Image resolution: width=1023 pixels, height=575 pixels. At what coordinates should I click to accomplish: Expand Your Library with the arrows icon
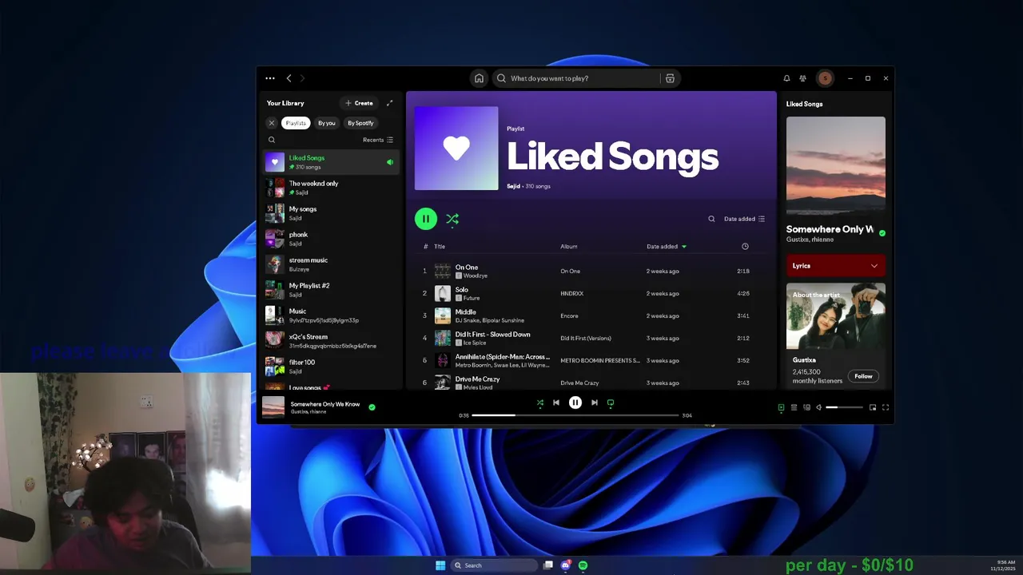pos(390,103)
